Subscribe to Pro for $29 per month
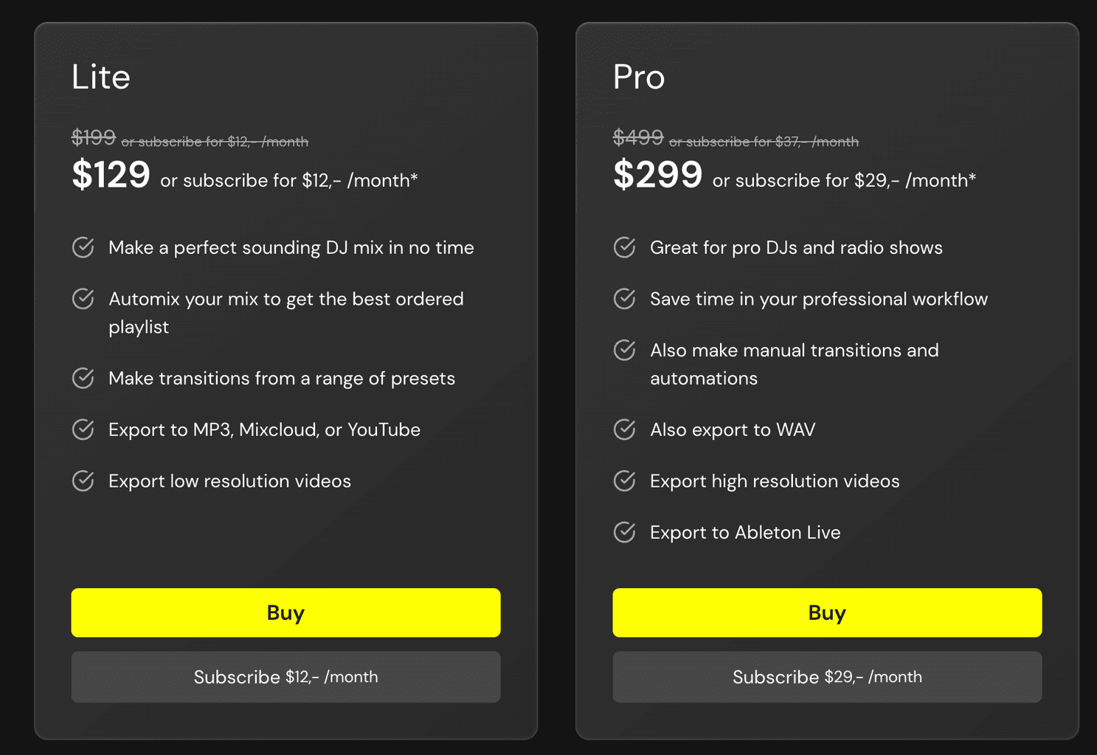 (x=827, y=677)
